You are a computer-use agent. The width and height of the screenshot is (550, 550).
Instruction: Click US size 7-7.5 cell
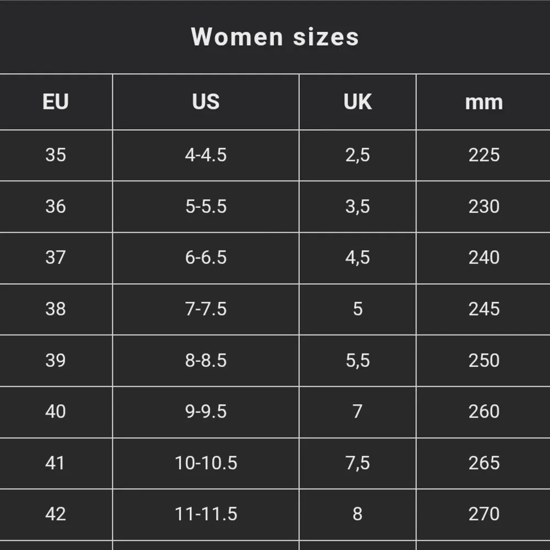click(x=206, y=309)
